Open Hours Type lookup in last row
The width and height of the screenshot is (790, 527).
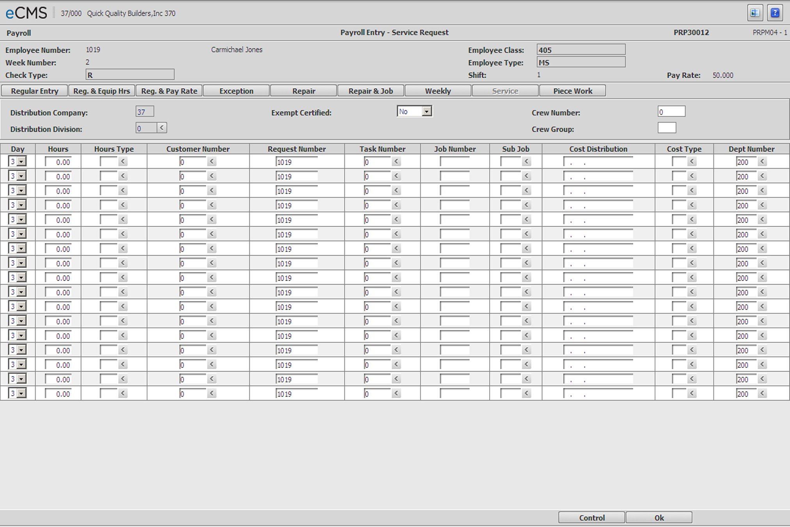(123, 393)
